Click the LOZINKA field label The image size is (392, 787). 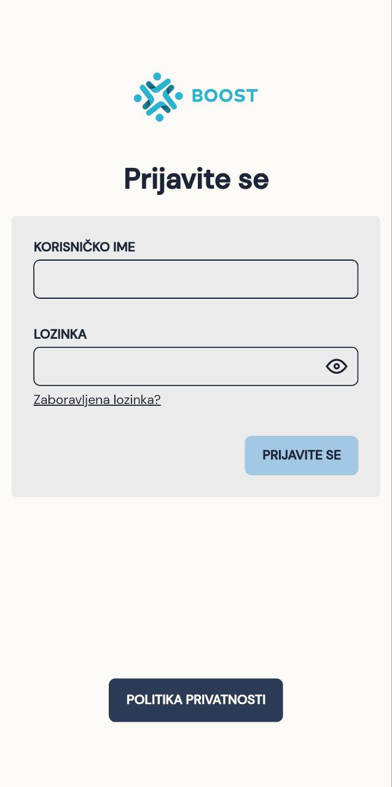coord(60,334)
